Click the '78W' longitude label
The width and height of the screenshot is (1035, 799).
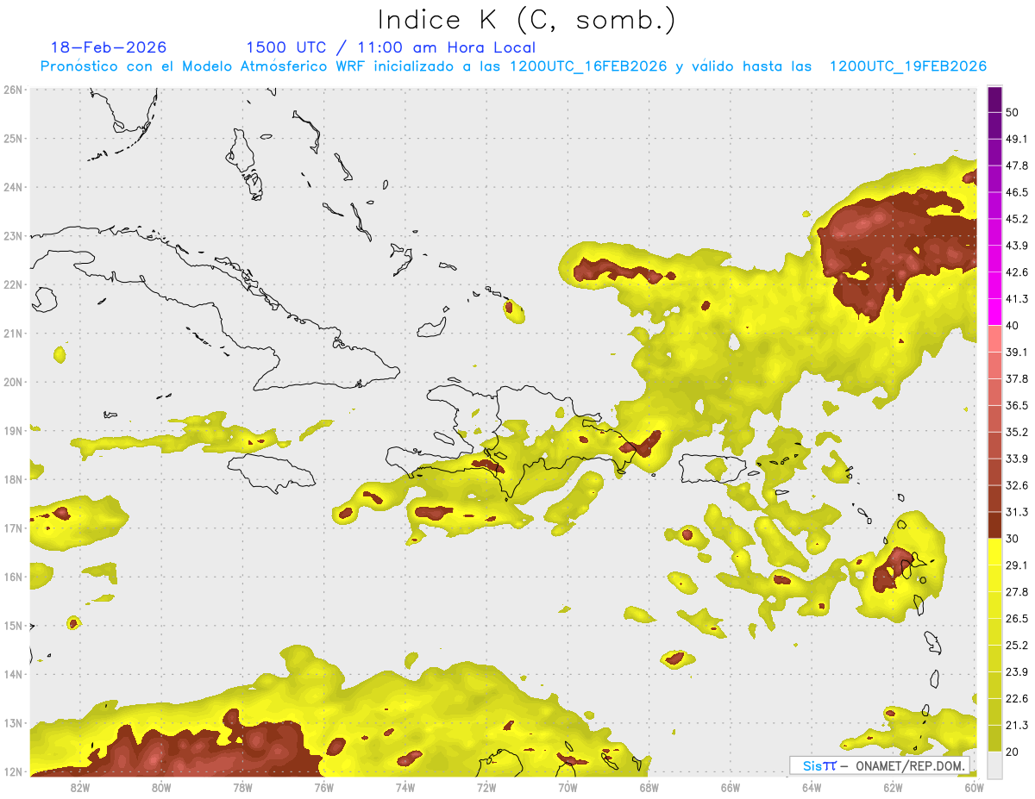(242, 787)
